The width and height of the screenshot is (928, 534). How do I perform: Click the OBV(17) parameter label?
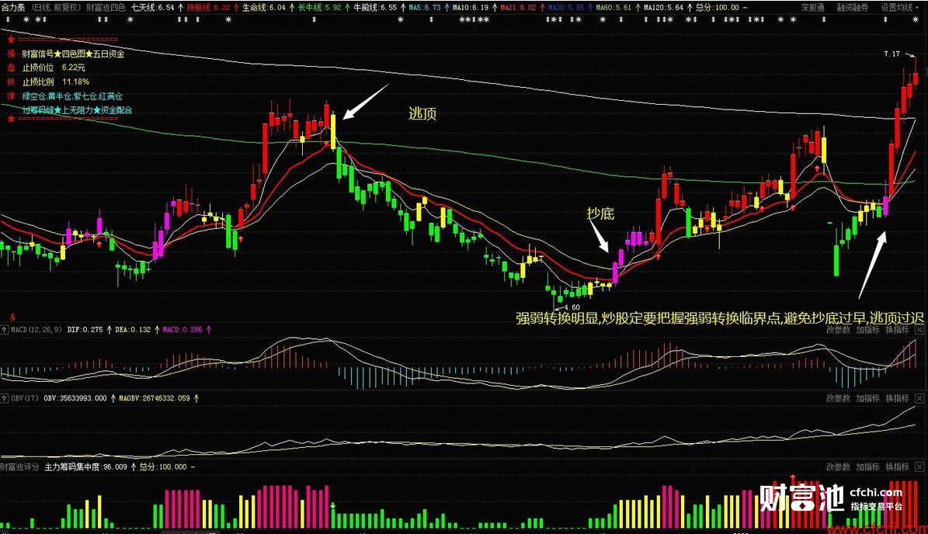pyautogui.click(x=25, y=398)
